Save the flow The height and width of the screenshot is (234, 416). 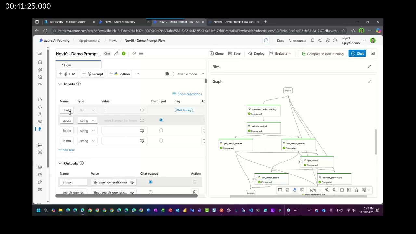point(234,53)
